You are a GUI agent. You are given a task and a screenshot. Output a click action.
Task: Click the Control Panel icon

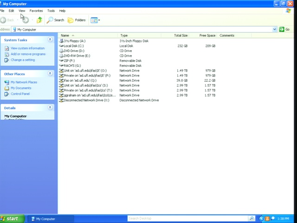(x=6, y=94)
